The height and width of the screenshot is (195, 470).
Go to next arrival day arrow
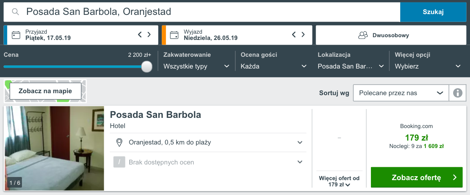[149, 35]
